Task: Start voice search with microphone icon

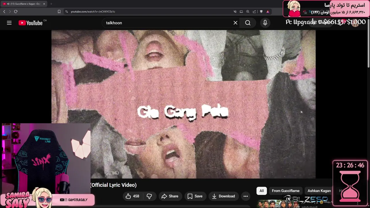Action: (x=265, y=23)
